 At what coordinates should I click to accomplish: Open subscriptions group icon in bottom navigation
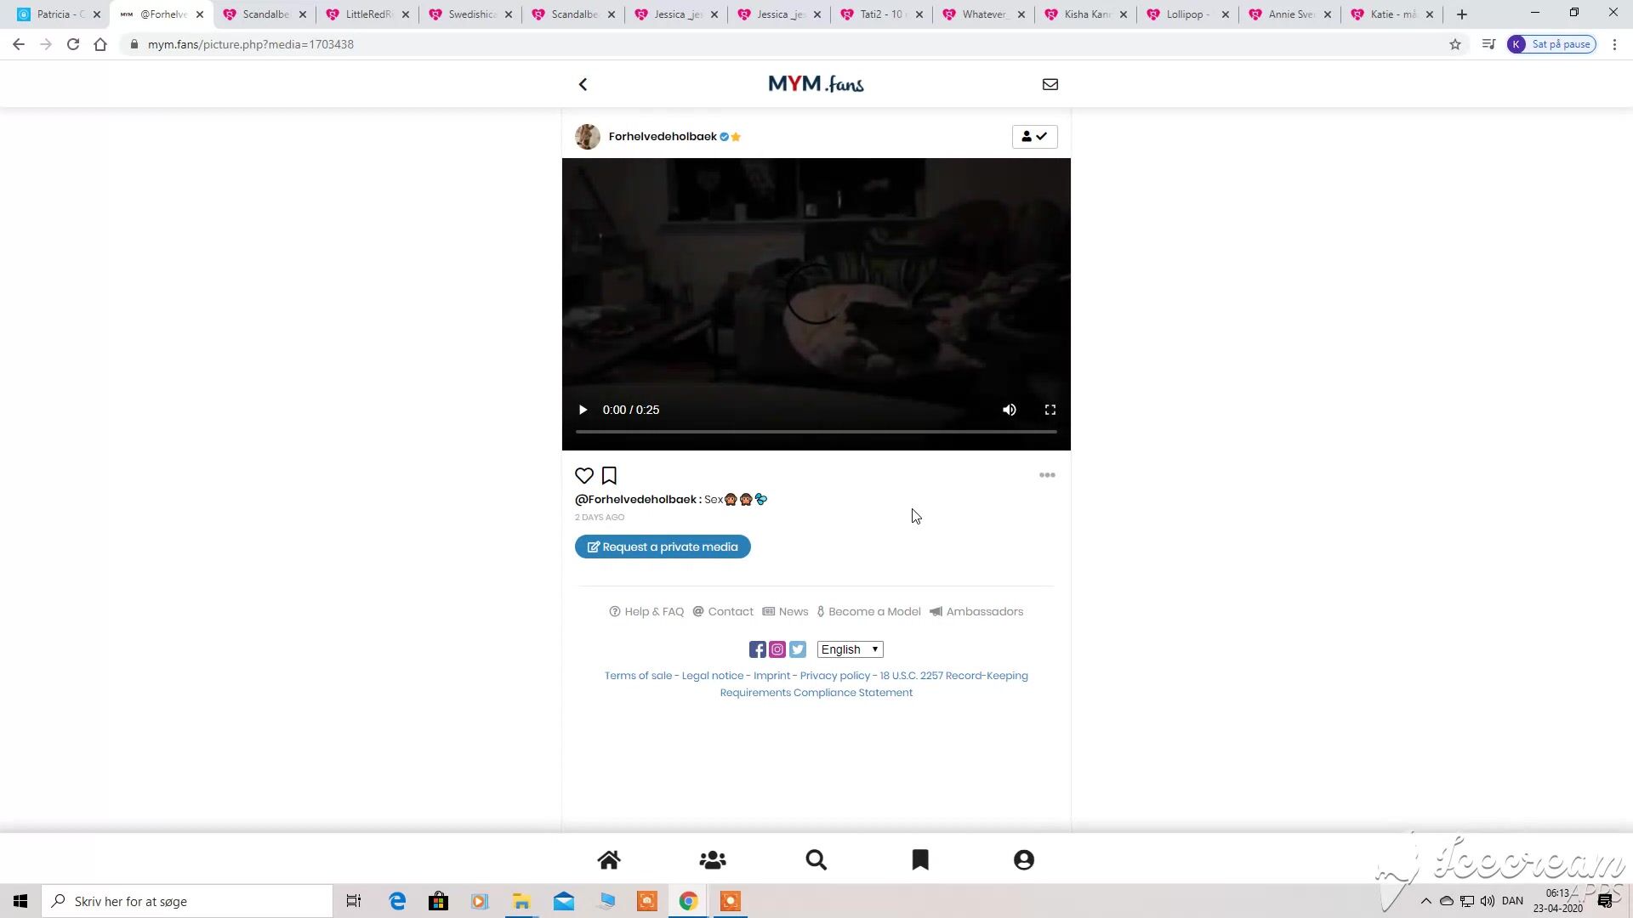pyautogui.click(x=713, y=860)
